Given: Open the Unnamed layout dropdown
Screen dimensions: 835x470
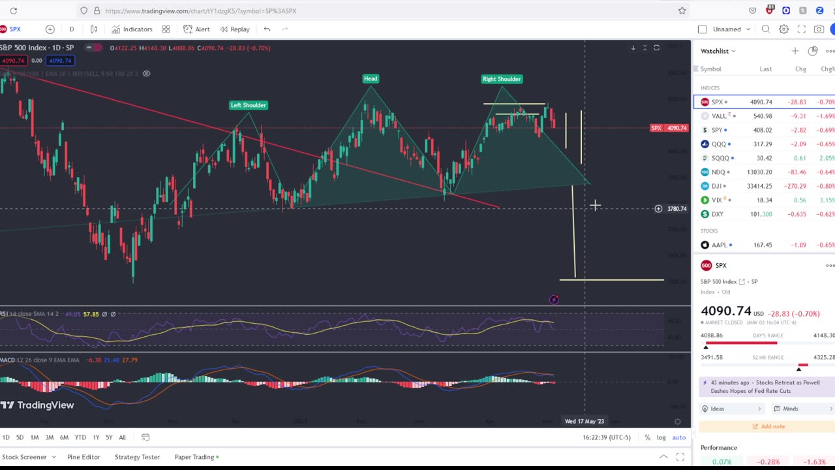Looking at the screenshot, I should pos(731,29).
